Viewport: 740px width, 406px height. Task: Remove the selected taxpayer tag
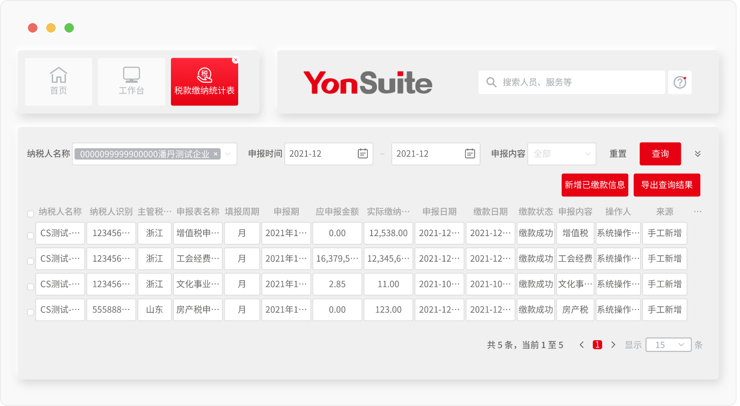coord(216,154)
